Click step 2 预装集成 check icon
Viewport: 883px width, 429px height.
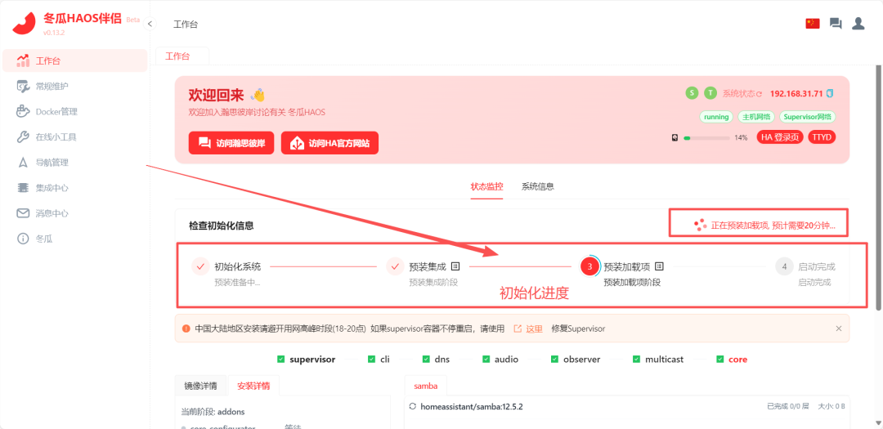(x=396, y=266)
